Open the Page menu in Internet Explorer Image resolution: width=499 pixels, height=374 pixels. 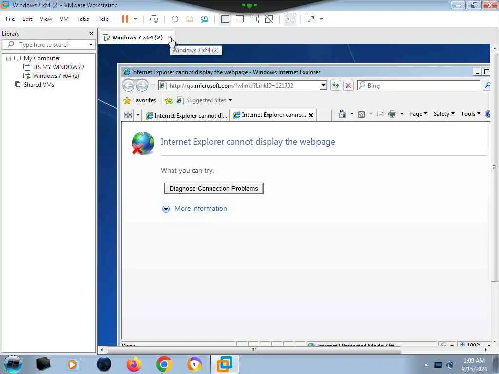(x=418, y=114)
